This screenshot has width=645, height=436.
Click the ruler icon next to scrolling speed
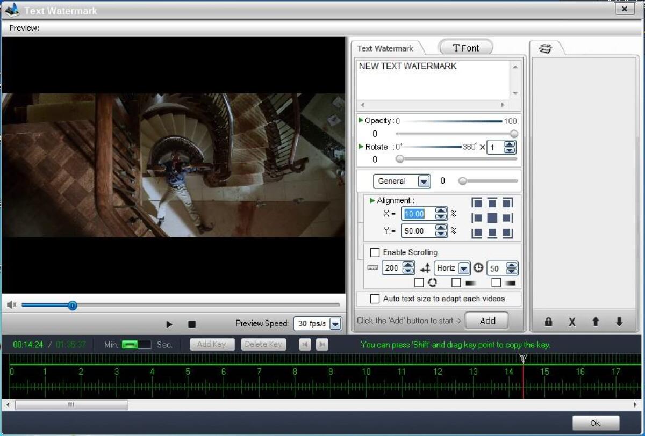[x=372, y=268]
